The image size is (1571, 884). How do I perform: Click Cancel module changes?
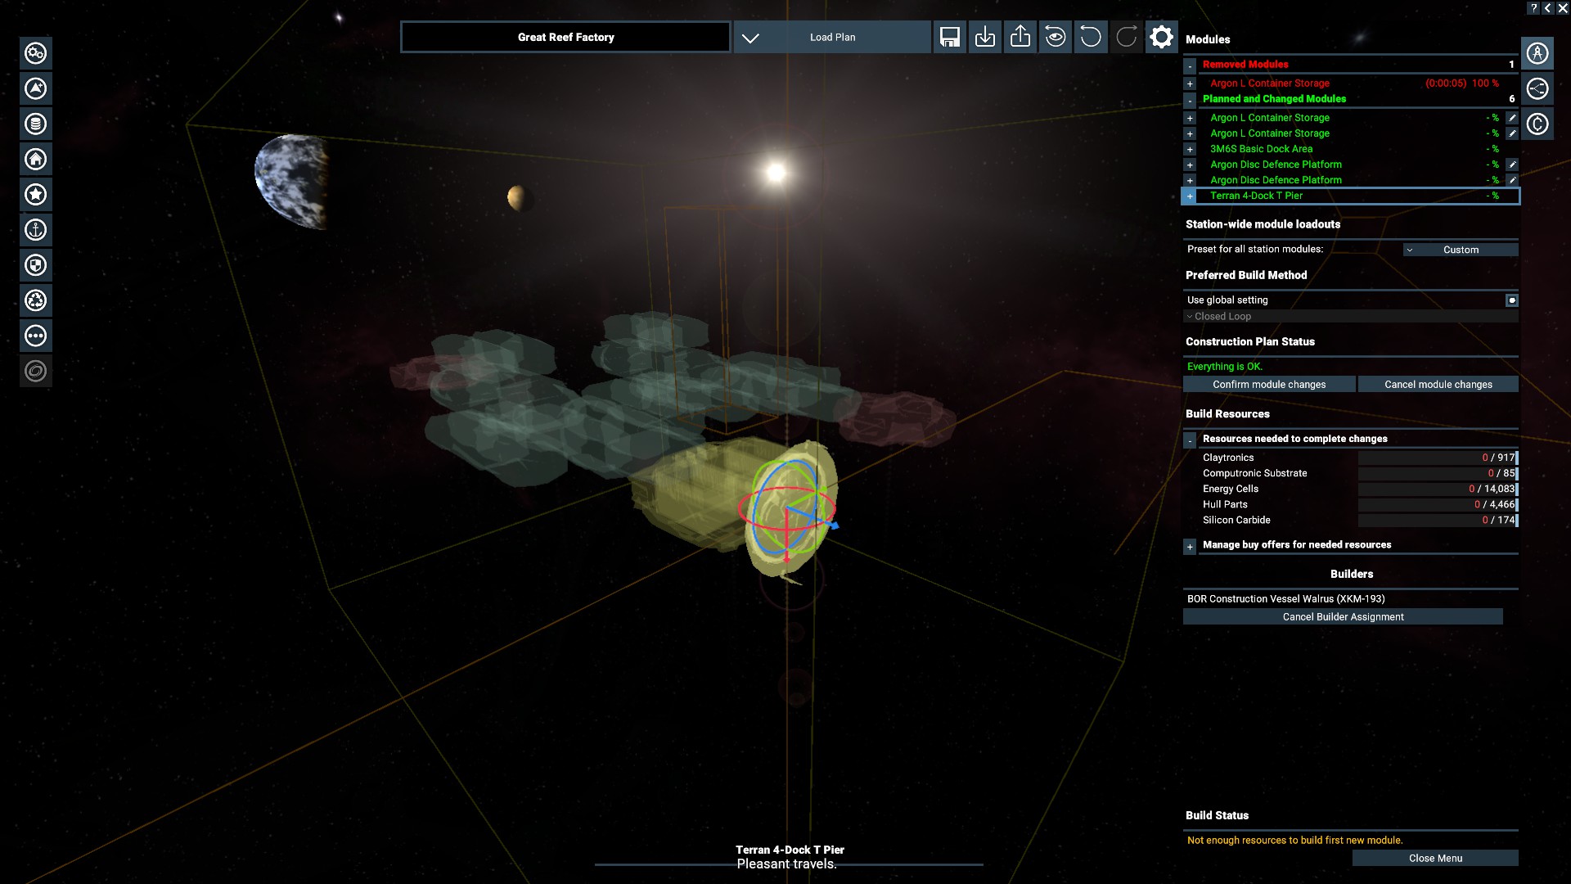tap(1438, 384)
